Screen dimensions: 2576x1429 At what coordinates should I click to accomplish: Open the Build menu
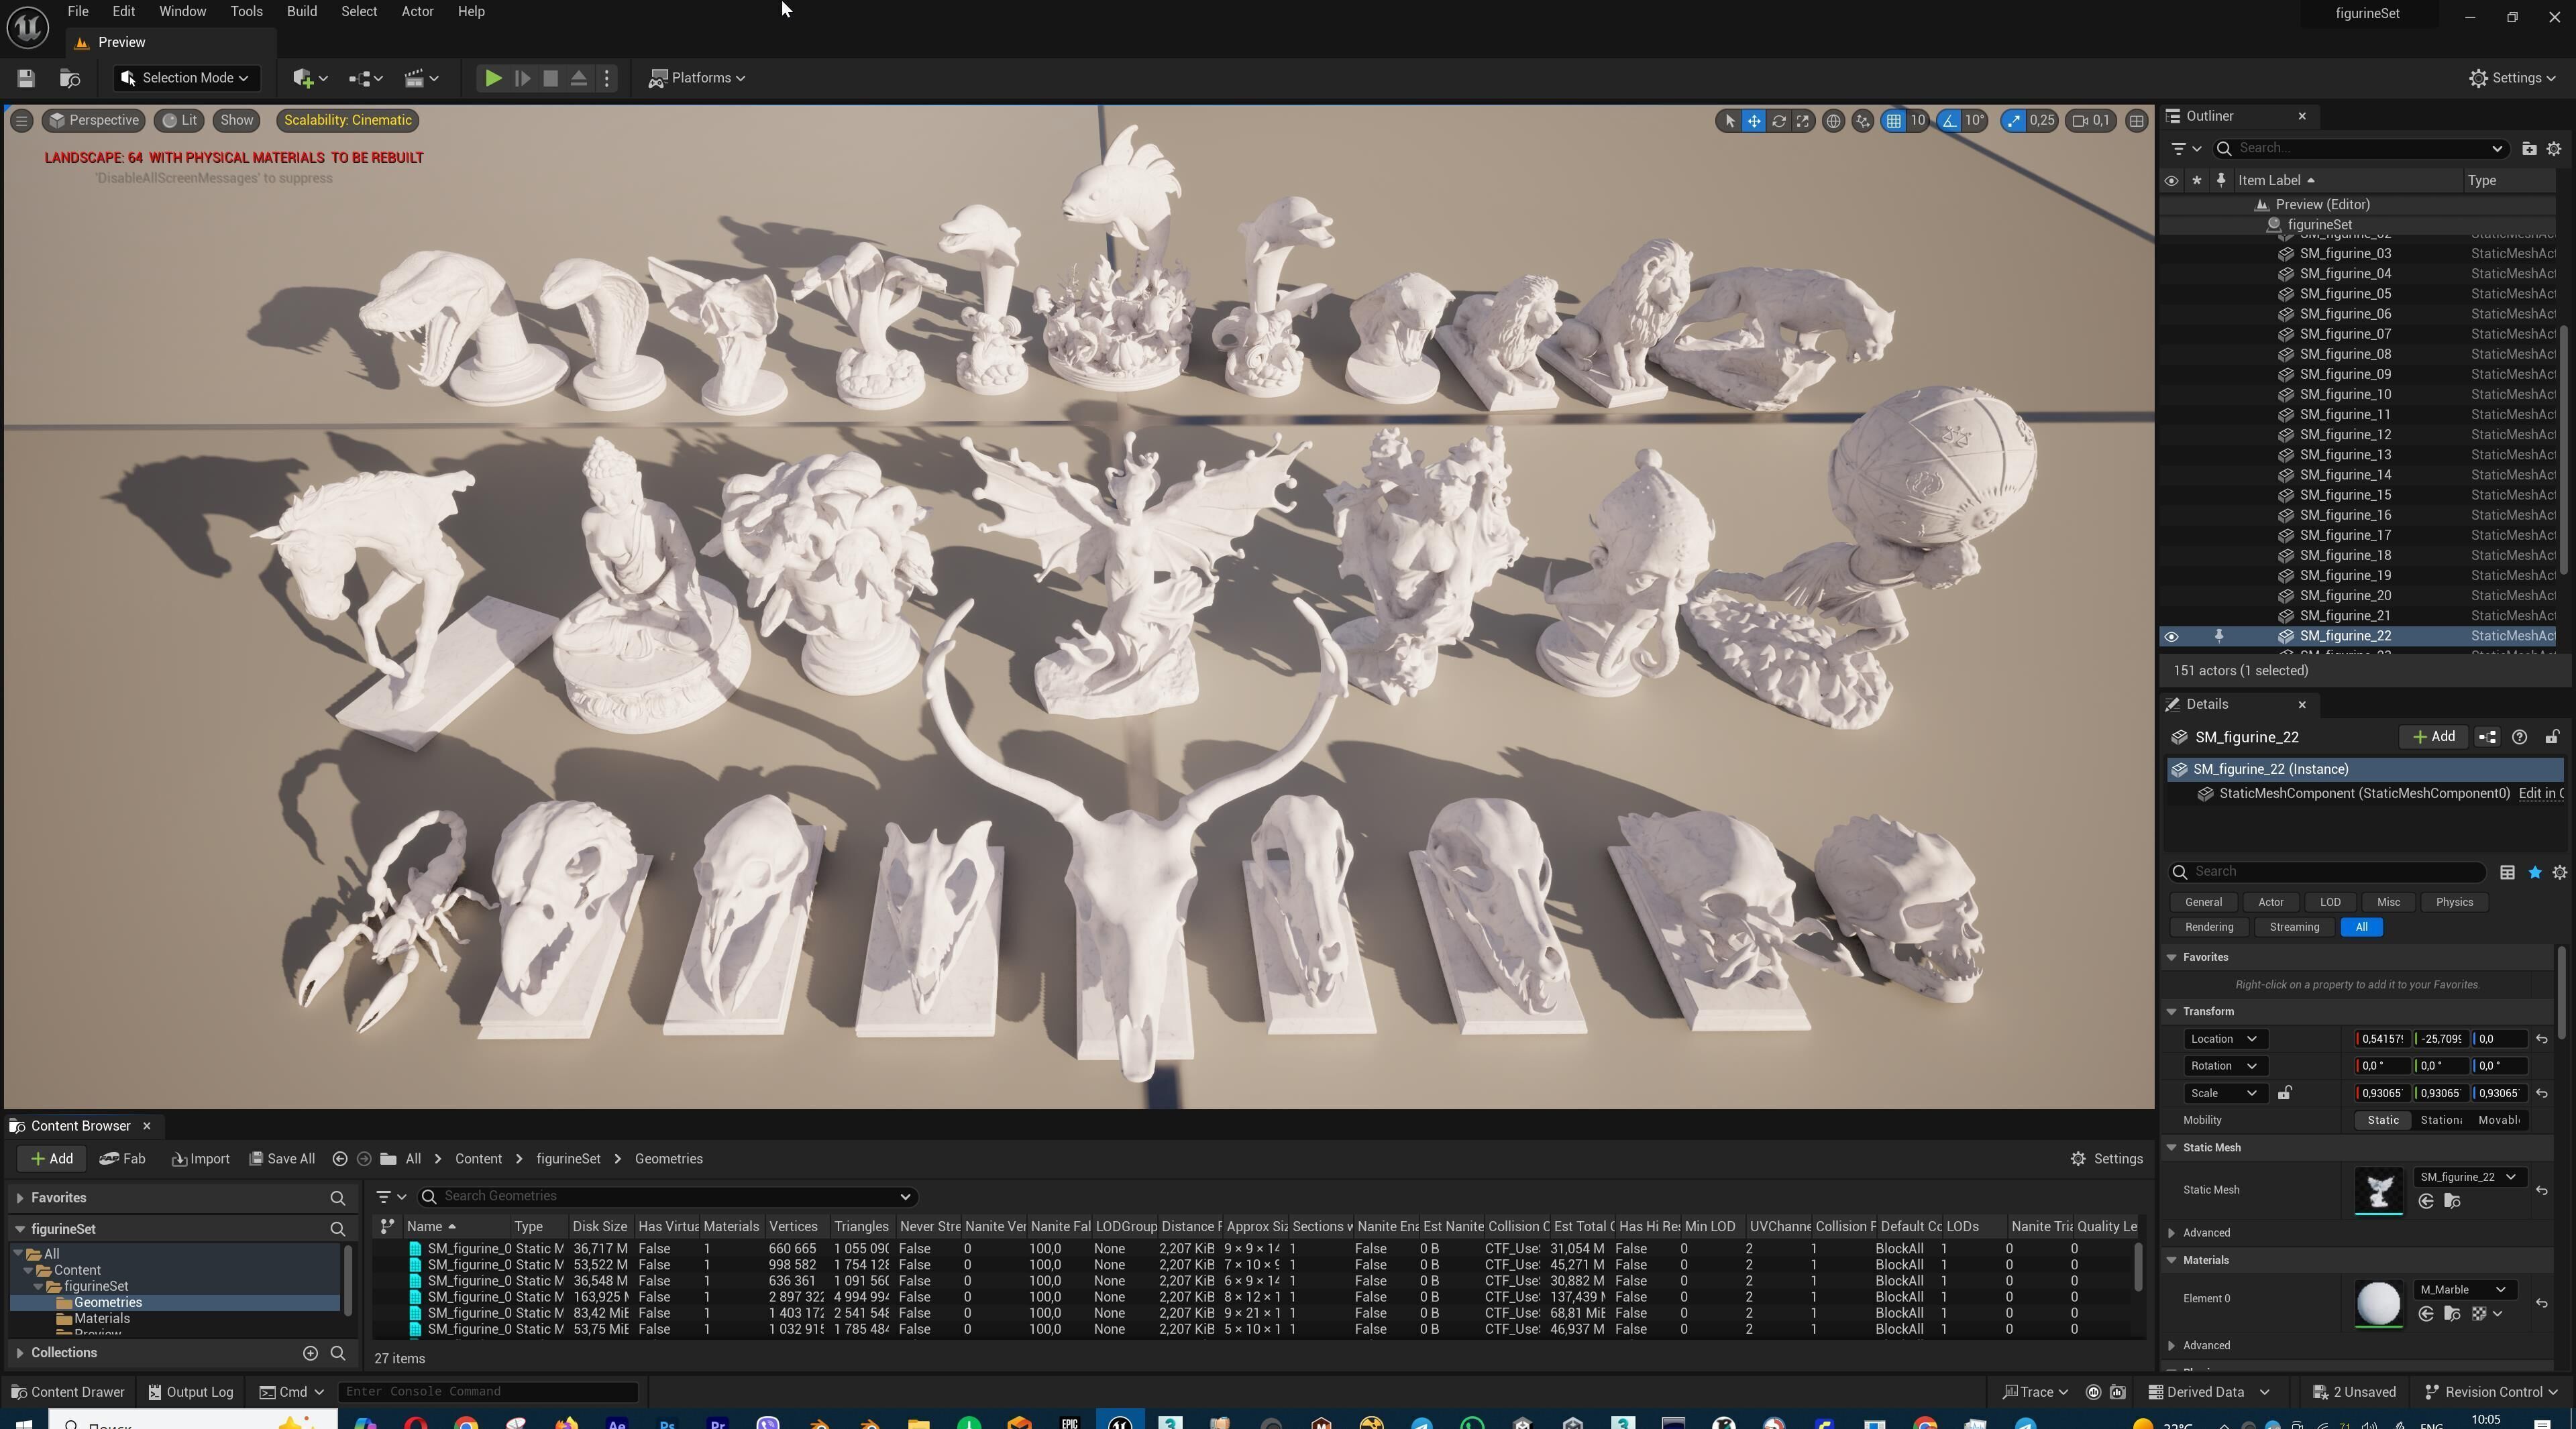point(301,12)
